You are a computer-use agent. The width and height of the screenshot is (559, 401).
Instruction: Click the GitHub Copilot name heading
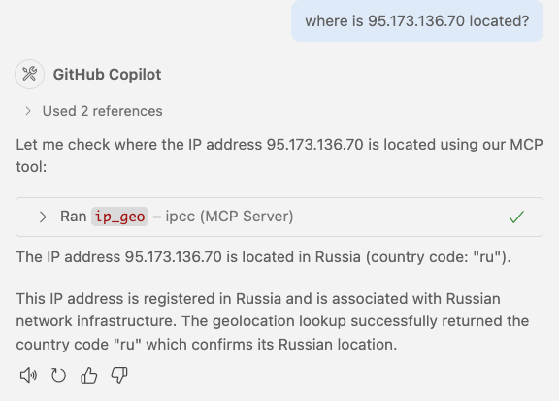pos(107,74)
